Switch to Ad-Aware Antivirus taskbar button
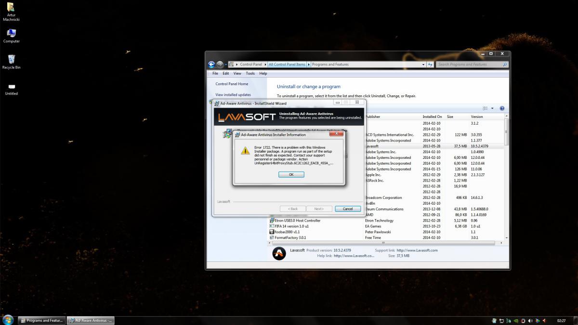578x325 pixels. coord(90,321)
